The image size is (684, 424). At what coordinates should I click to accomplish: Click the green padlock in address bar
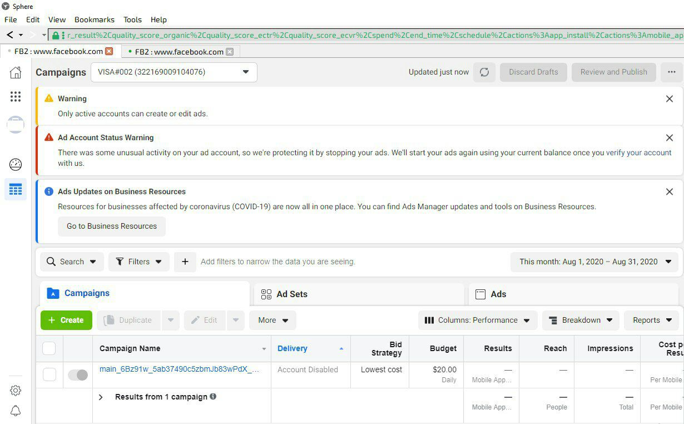(56, 35)
